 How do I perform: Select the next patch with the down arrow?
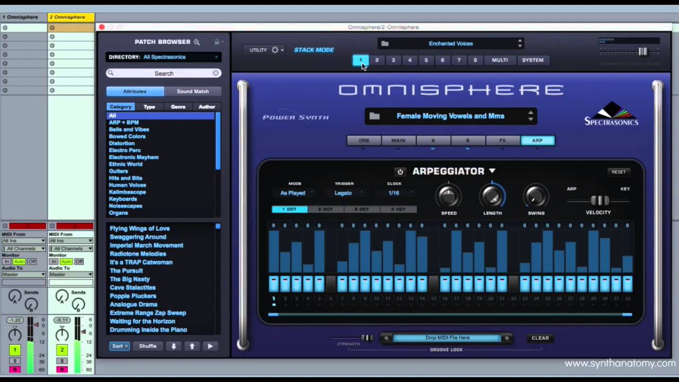point(173,346)
